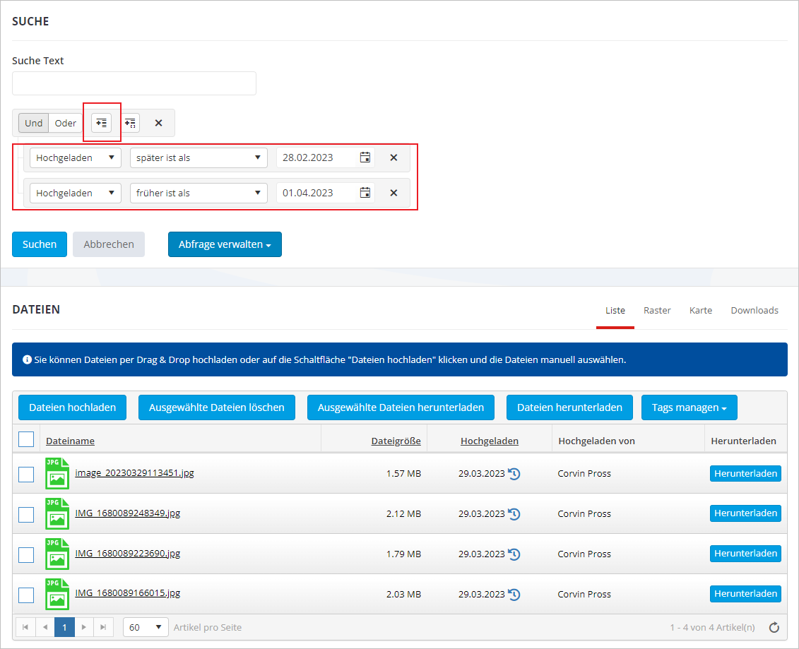
Task: Open the 'später ist als' operator dropdown
Action: coord(199,157)
